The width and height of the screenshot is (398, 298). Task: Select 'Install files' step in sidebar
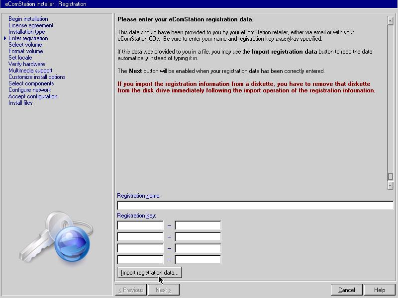[x=20, y=103]
